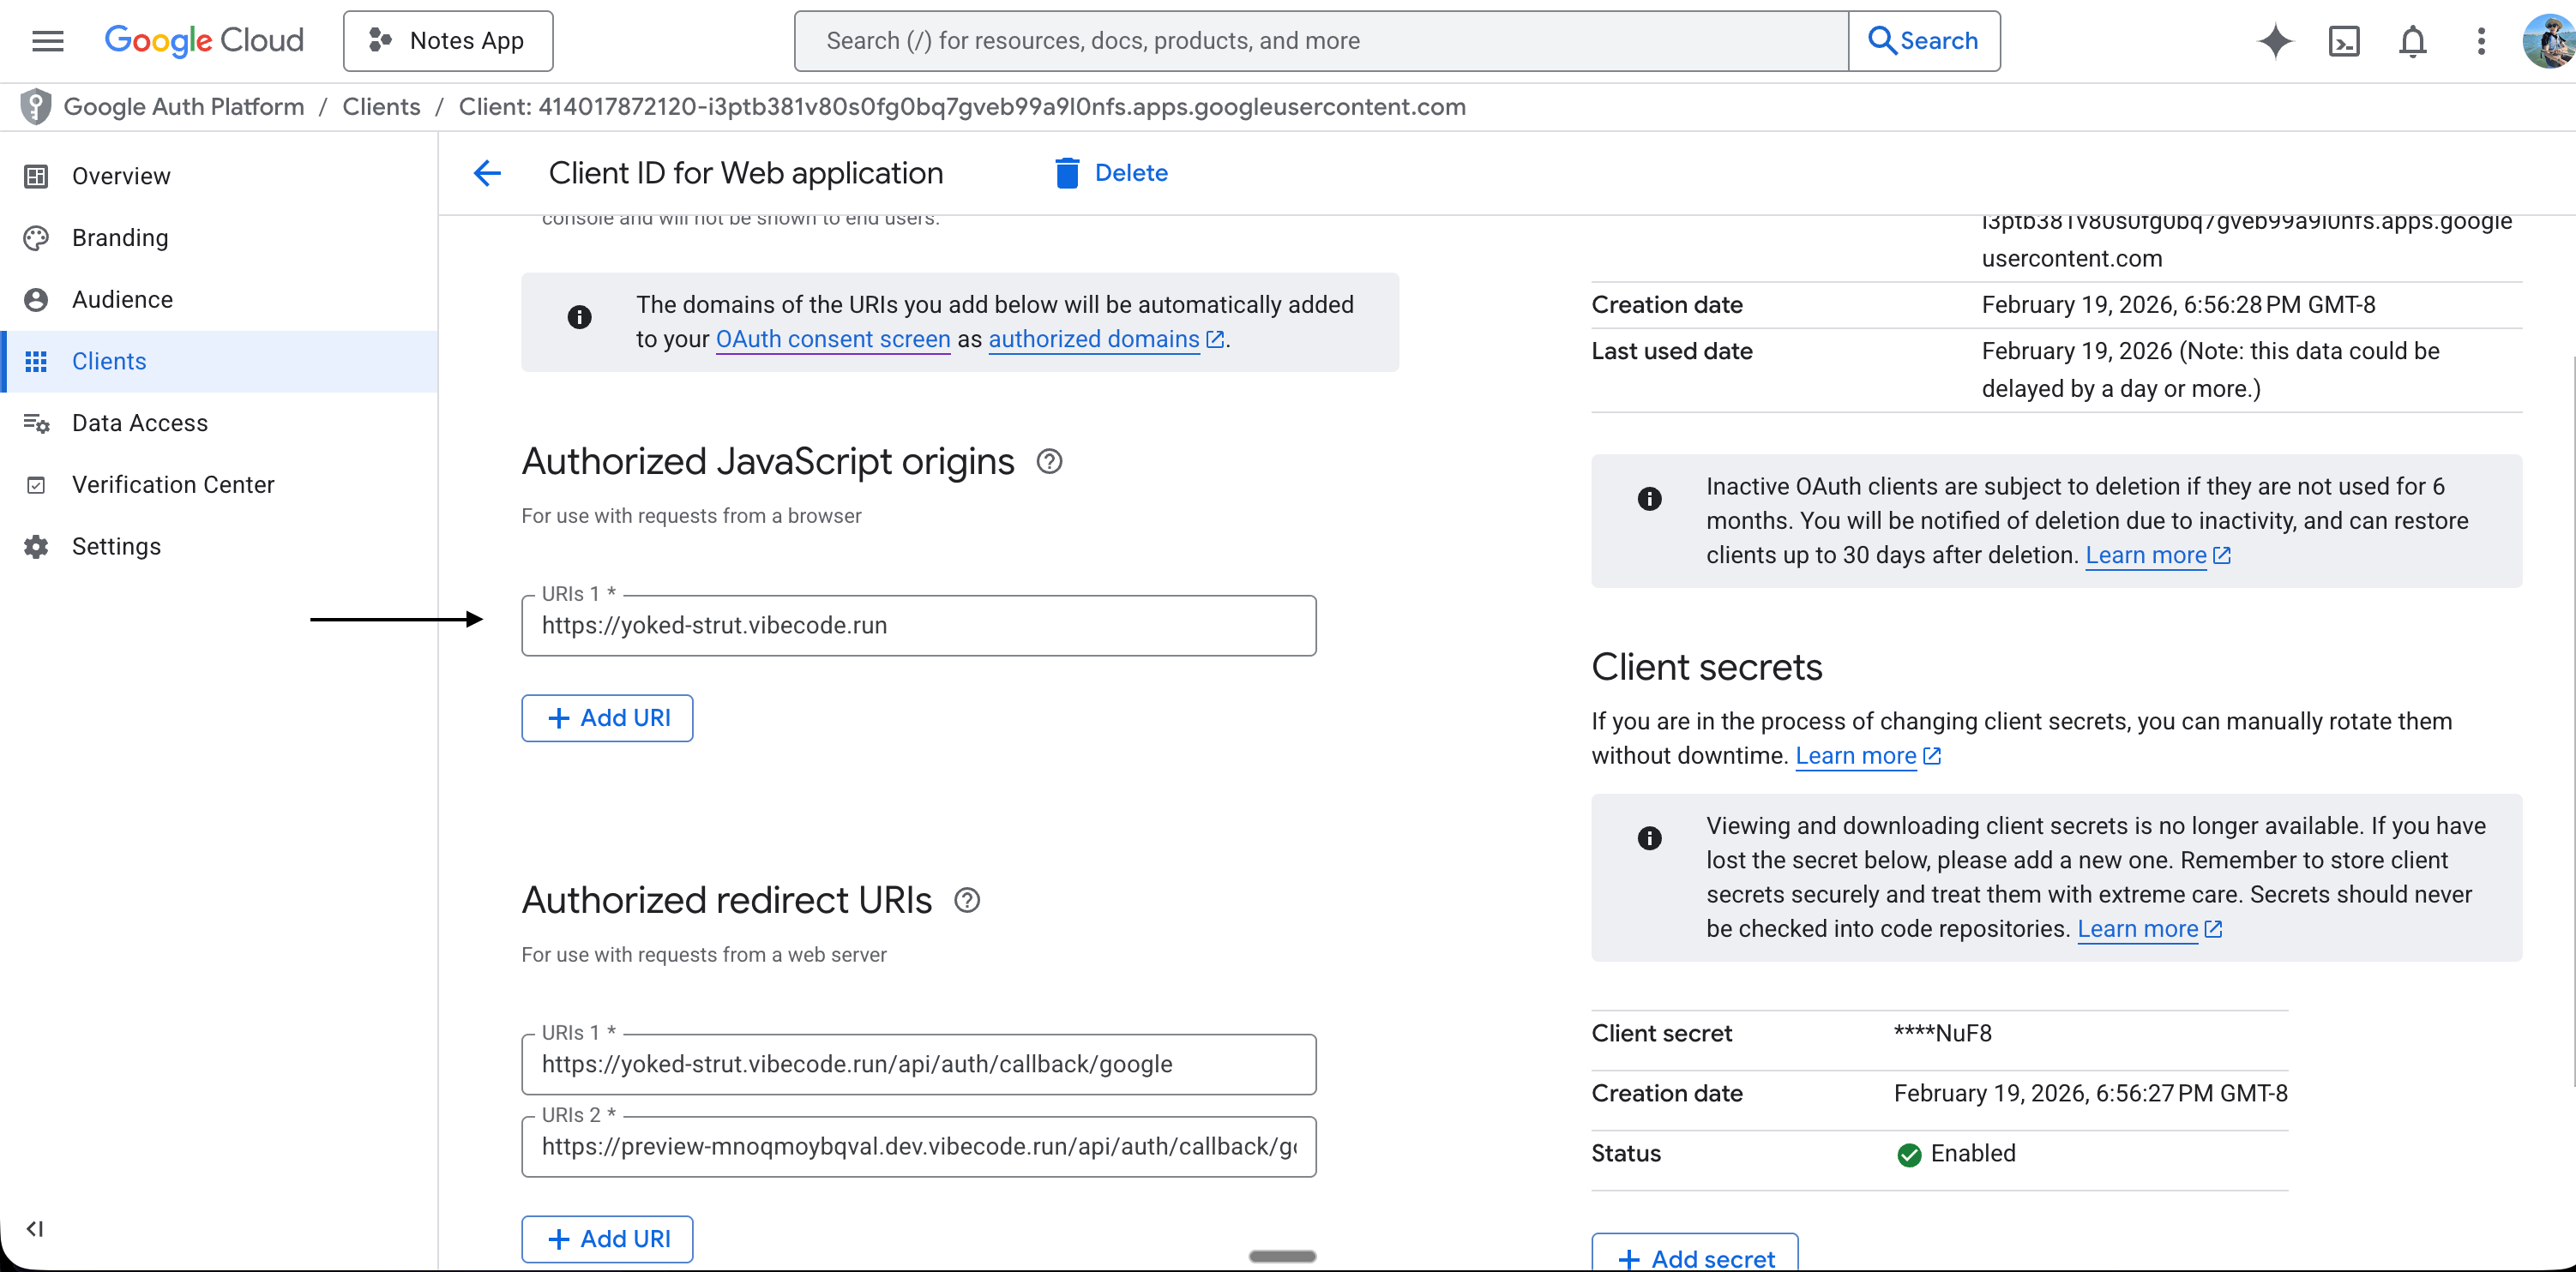
Task: Open the three-dot settings menu
Action: coord(2480,41)
